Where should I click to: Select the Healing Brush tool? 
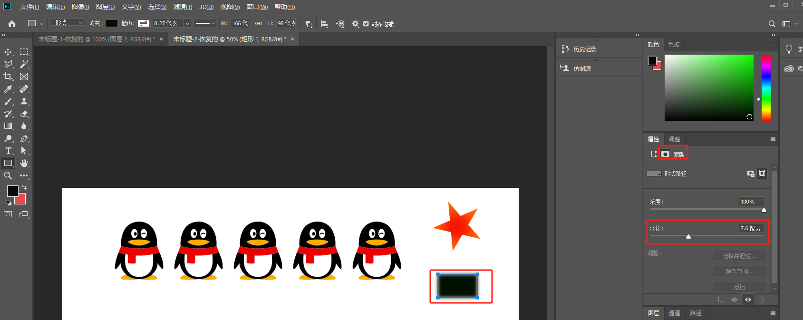24,89
